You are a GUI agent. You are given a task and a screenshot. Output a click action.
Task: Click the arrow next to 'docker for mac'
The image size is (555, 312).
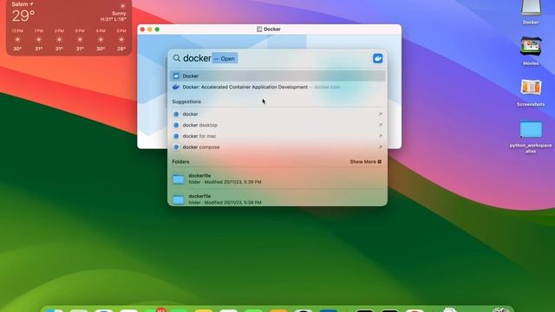tap(380, 136)
